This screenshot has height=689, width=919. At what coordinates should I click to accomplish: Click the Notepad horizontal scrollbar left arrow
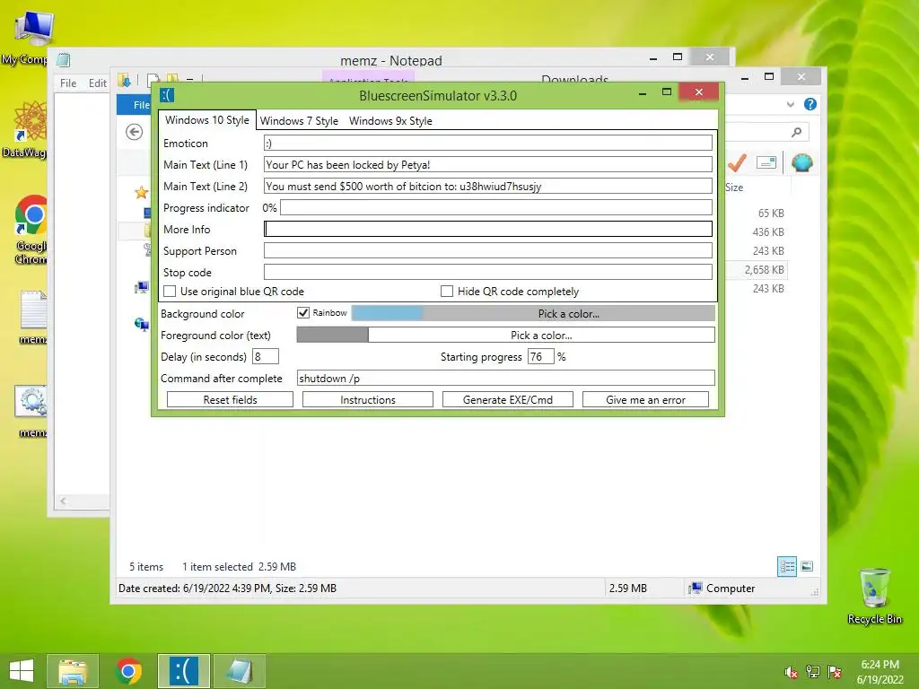pos(63,501)
